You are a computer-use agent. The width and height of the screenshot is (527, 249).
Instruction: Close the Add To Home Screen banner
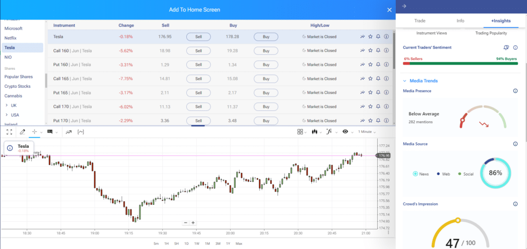click(x=390, y=10)
